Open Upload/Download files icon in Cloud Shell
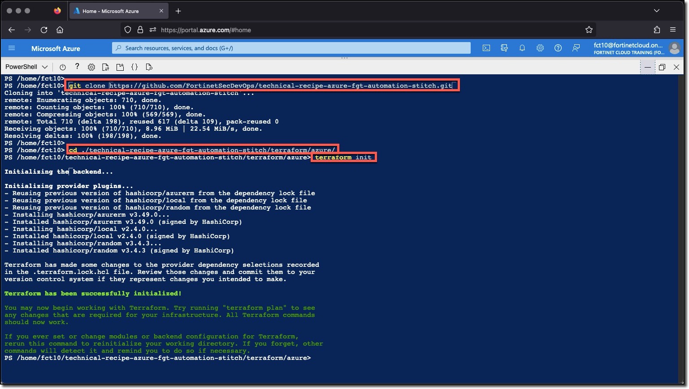This screenshot has height=389, width=689. point(106,67)
